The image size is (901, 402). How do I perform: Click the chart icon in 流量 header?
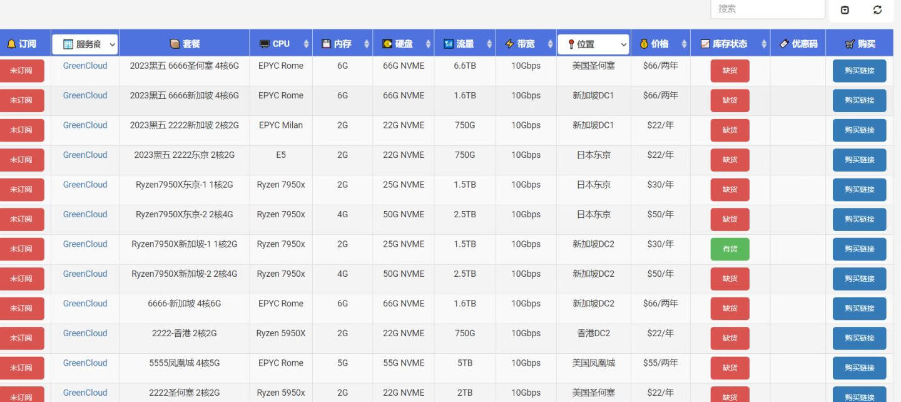click(x=449, y=44)
